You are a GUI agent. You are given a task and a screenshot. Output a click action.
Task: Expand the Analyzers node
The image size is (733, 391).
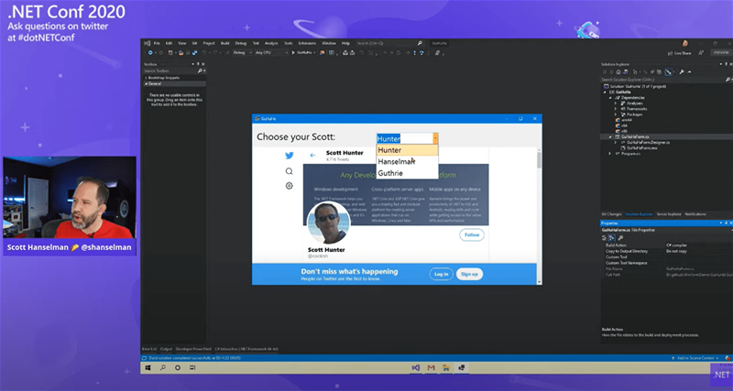click(x=616, y=103)
